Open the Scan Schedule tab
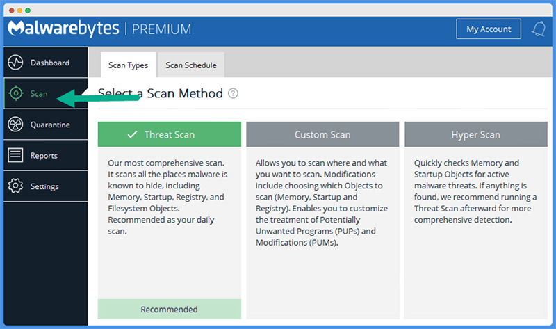The height and width of the screenshot is (329, 556). pyautogui.click(x=191, y=65)
